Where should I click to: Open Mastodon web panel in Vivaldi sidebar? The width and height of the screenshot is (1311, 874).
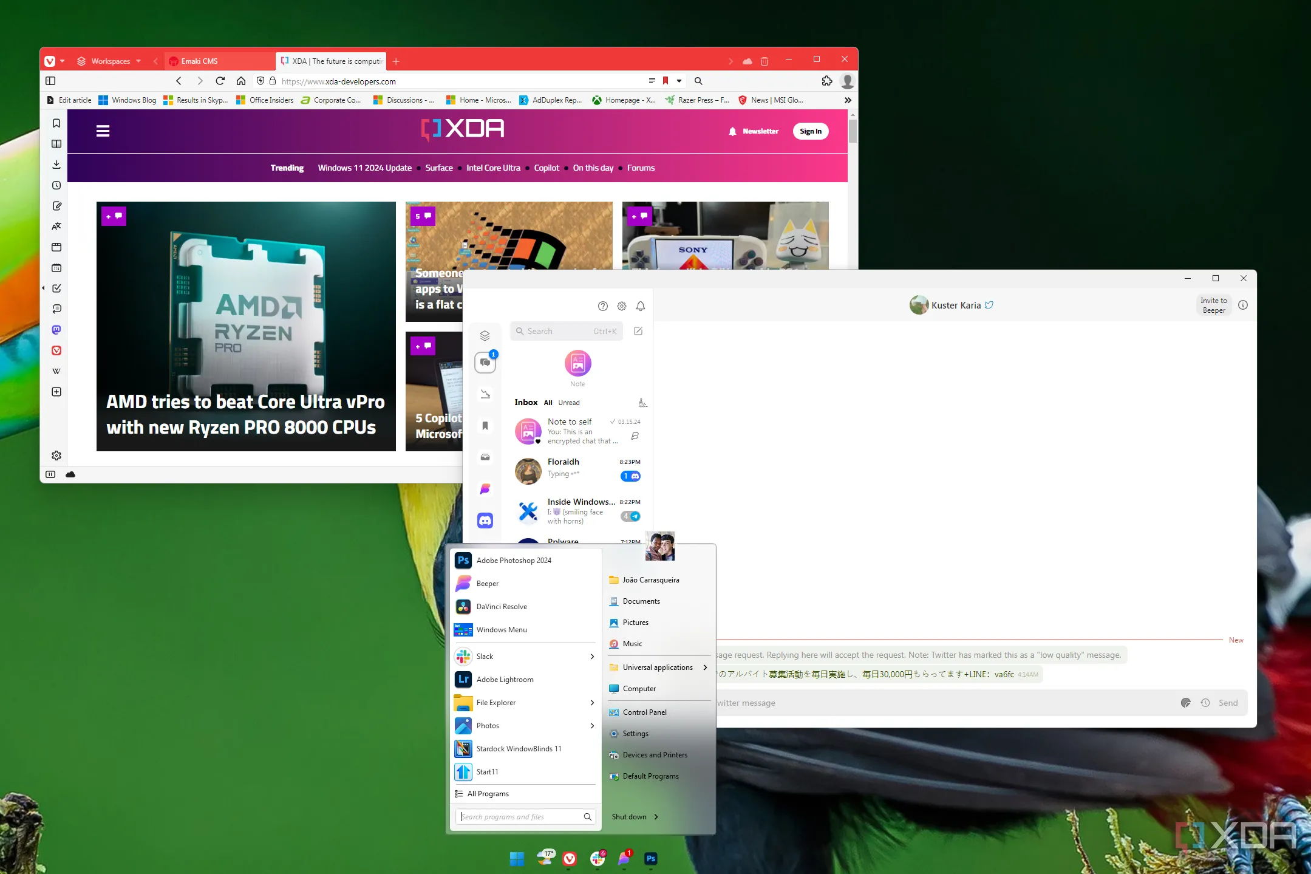pyautogui.click(x=56, y=330)
